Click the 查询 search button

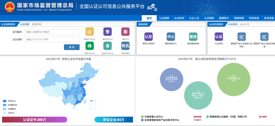coord(72,47)
